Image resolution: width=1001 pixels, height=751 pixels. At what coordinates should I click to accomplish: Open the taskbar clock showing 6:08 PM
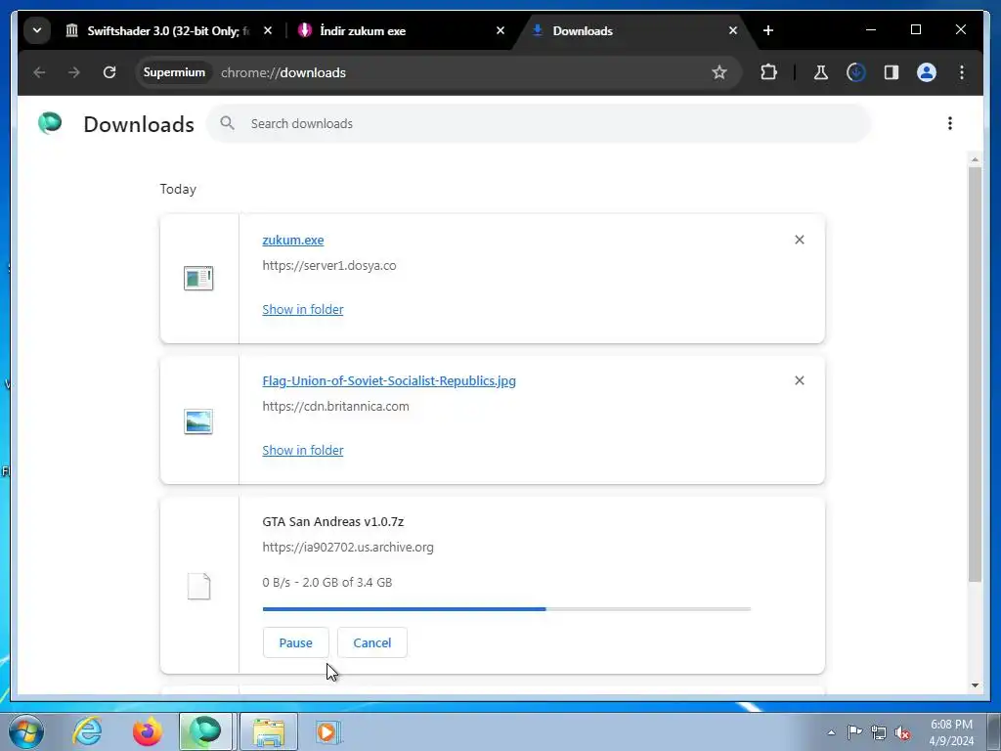(x=951, y=732)
